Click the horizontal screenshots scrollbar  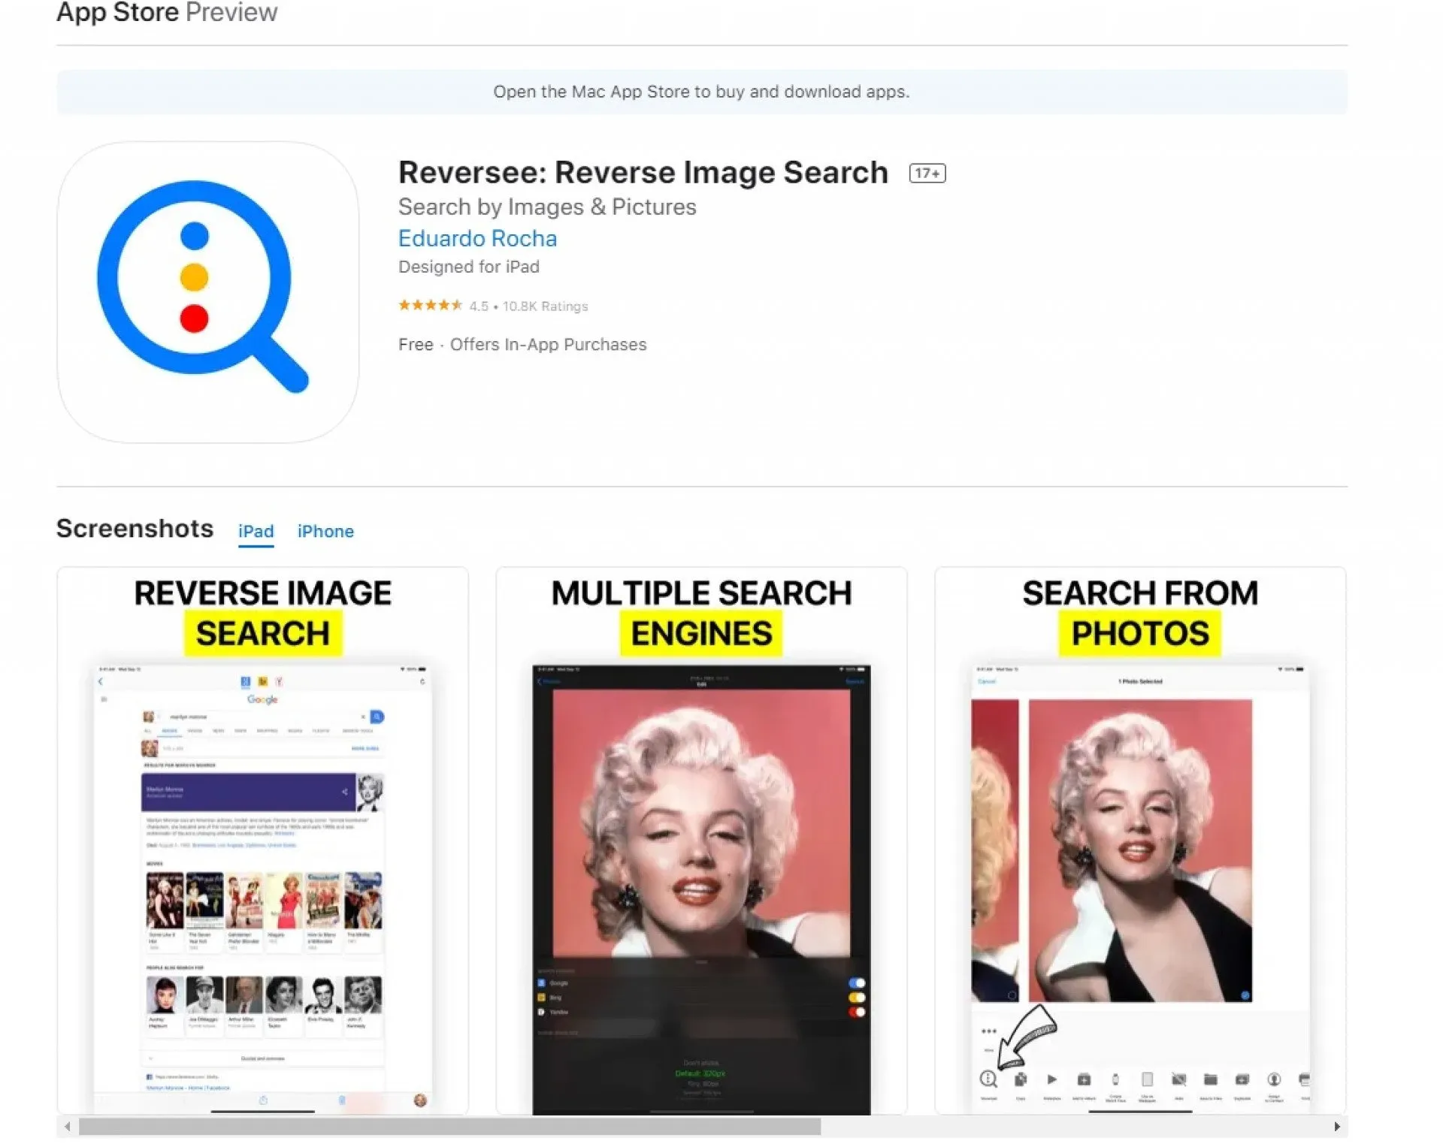click(x=449, y=1126)
